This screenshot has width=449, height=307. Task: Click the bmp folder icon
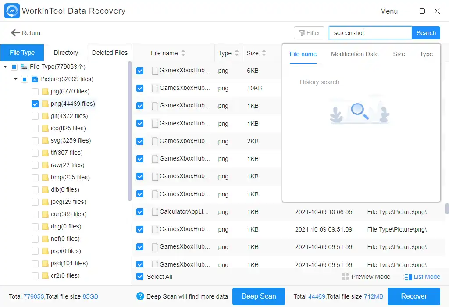(45, 178)
